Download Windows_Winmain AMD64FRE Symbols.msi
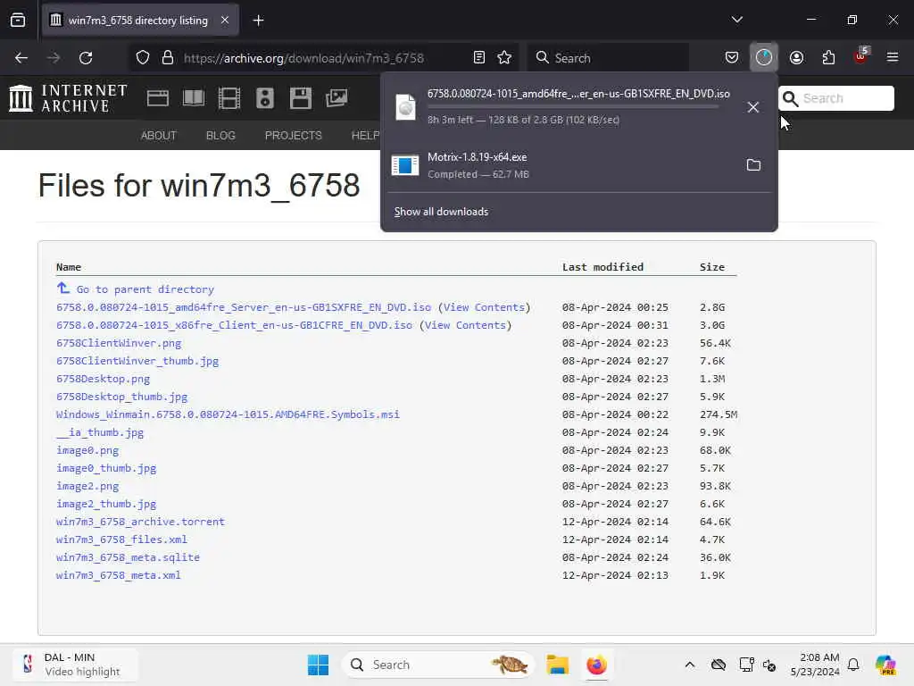The image size is (914, 686). (228, 414)
